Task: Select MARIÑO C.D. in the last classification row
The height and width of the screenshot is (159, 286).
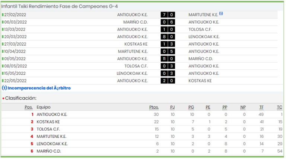Action: [x=49, y=151]
